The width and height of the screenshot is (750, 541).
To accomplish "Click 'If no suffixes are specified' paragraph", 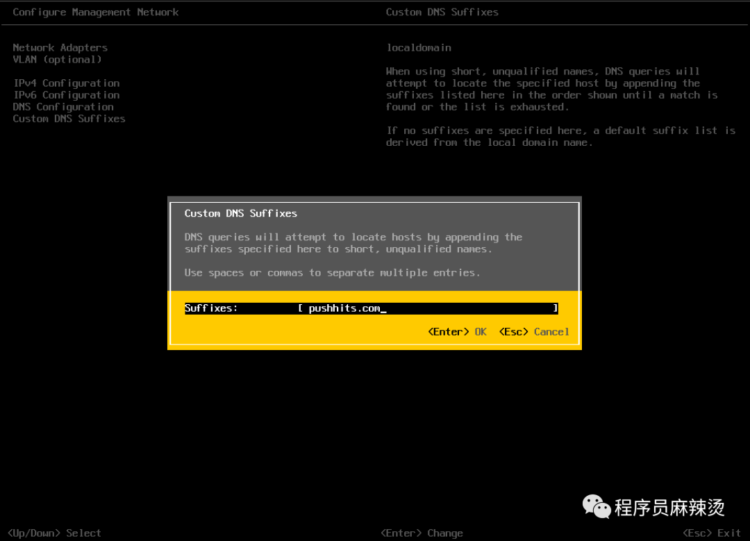I will 560,136.
